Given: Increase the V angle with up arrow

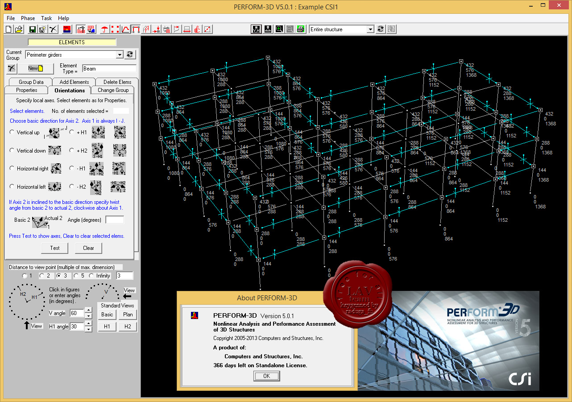Looking at the screenshot, I should point(88,311).
